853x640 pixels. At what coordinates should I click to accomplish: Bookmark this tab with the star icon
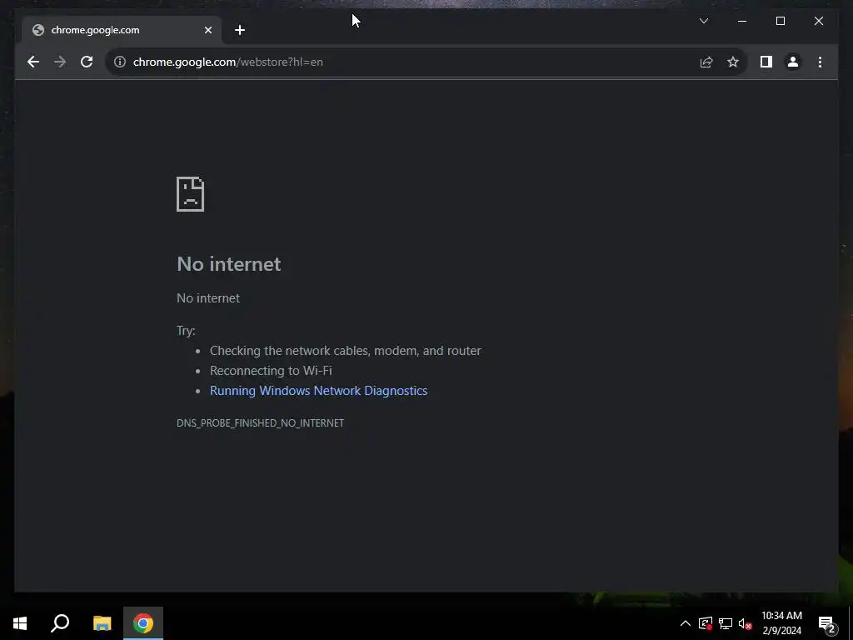pos(733,62)
